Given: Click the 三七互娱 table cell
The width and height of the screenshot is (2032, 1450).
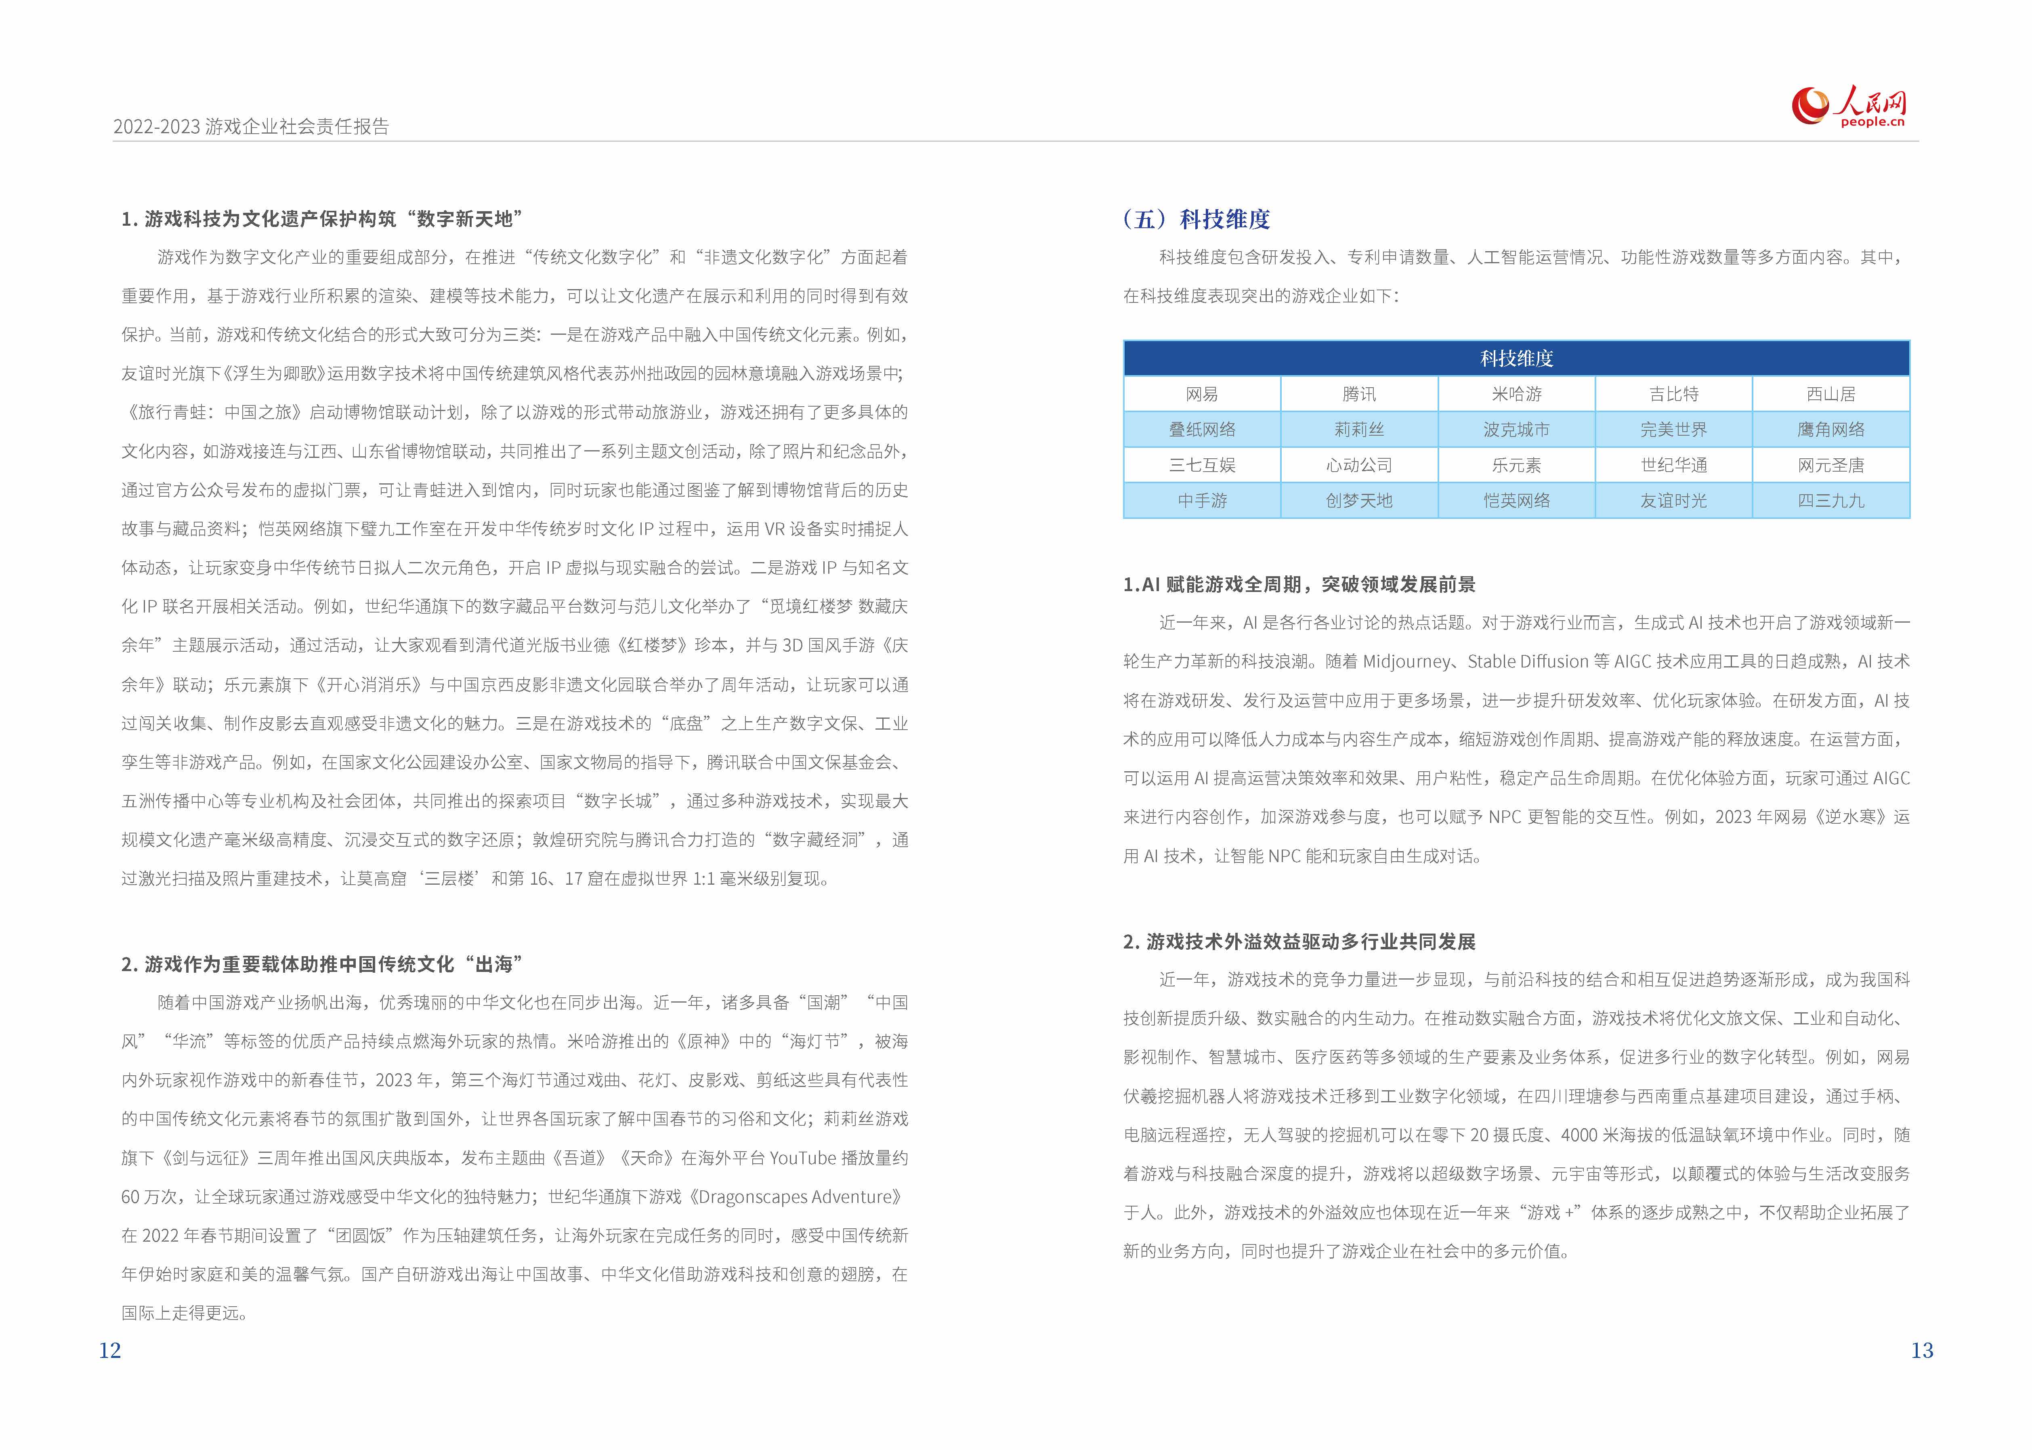Looking at the screenshot, I should (1202, 465).
